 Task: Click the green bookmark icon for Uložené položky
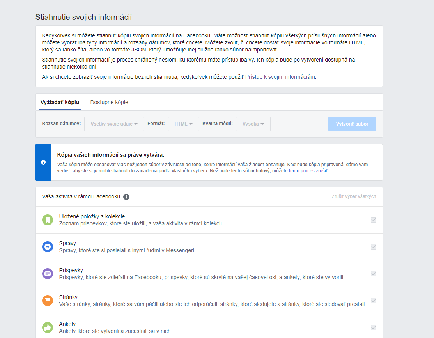(x=48, y=220)
